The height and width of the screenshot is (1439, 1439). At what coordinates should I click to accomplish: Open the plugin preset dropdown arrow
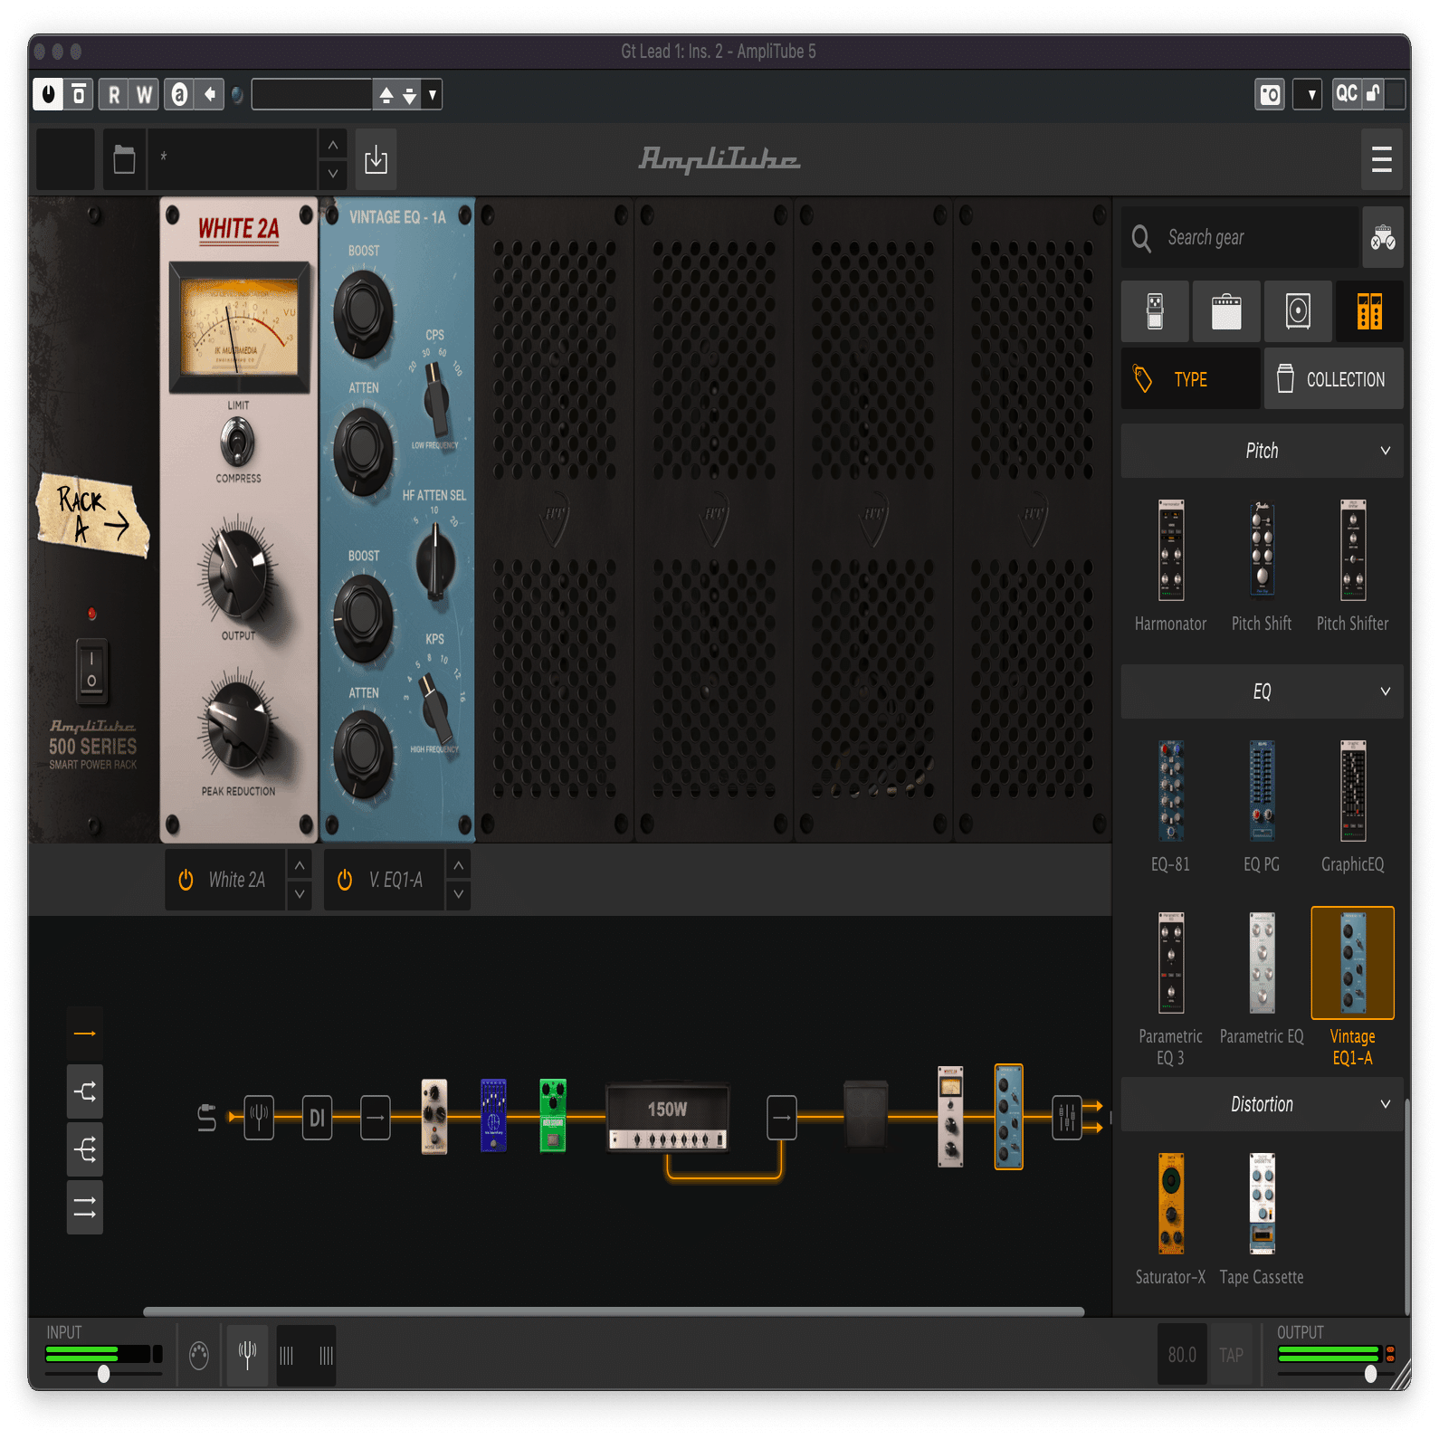coord(433,94)
